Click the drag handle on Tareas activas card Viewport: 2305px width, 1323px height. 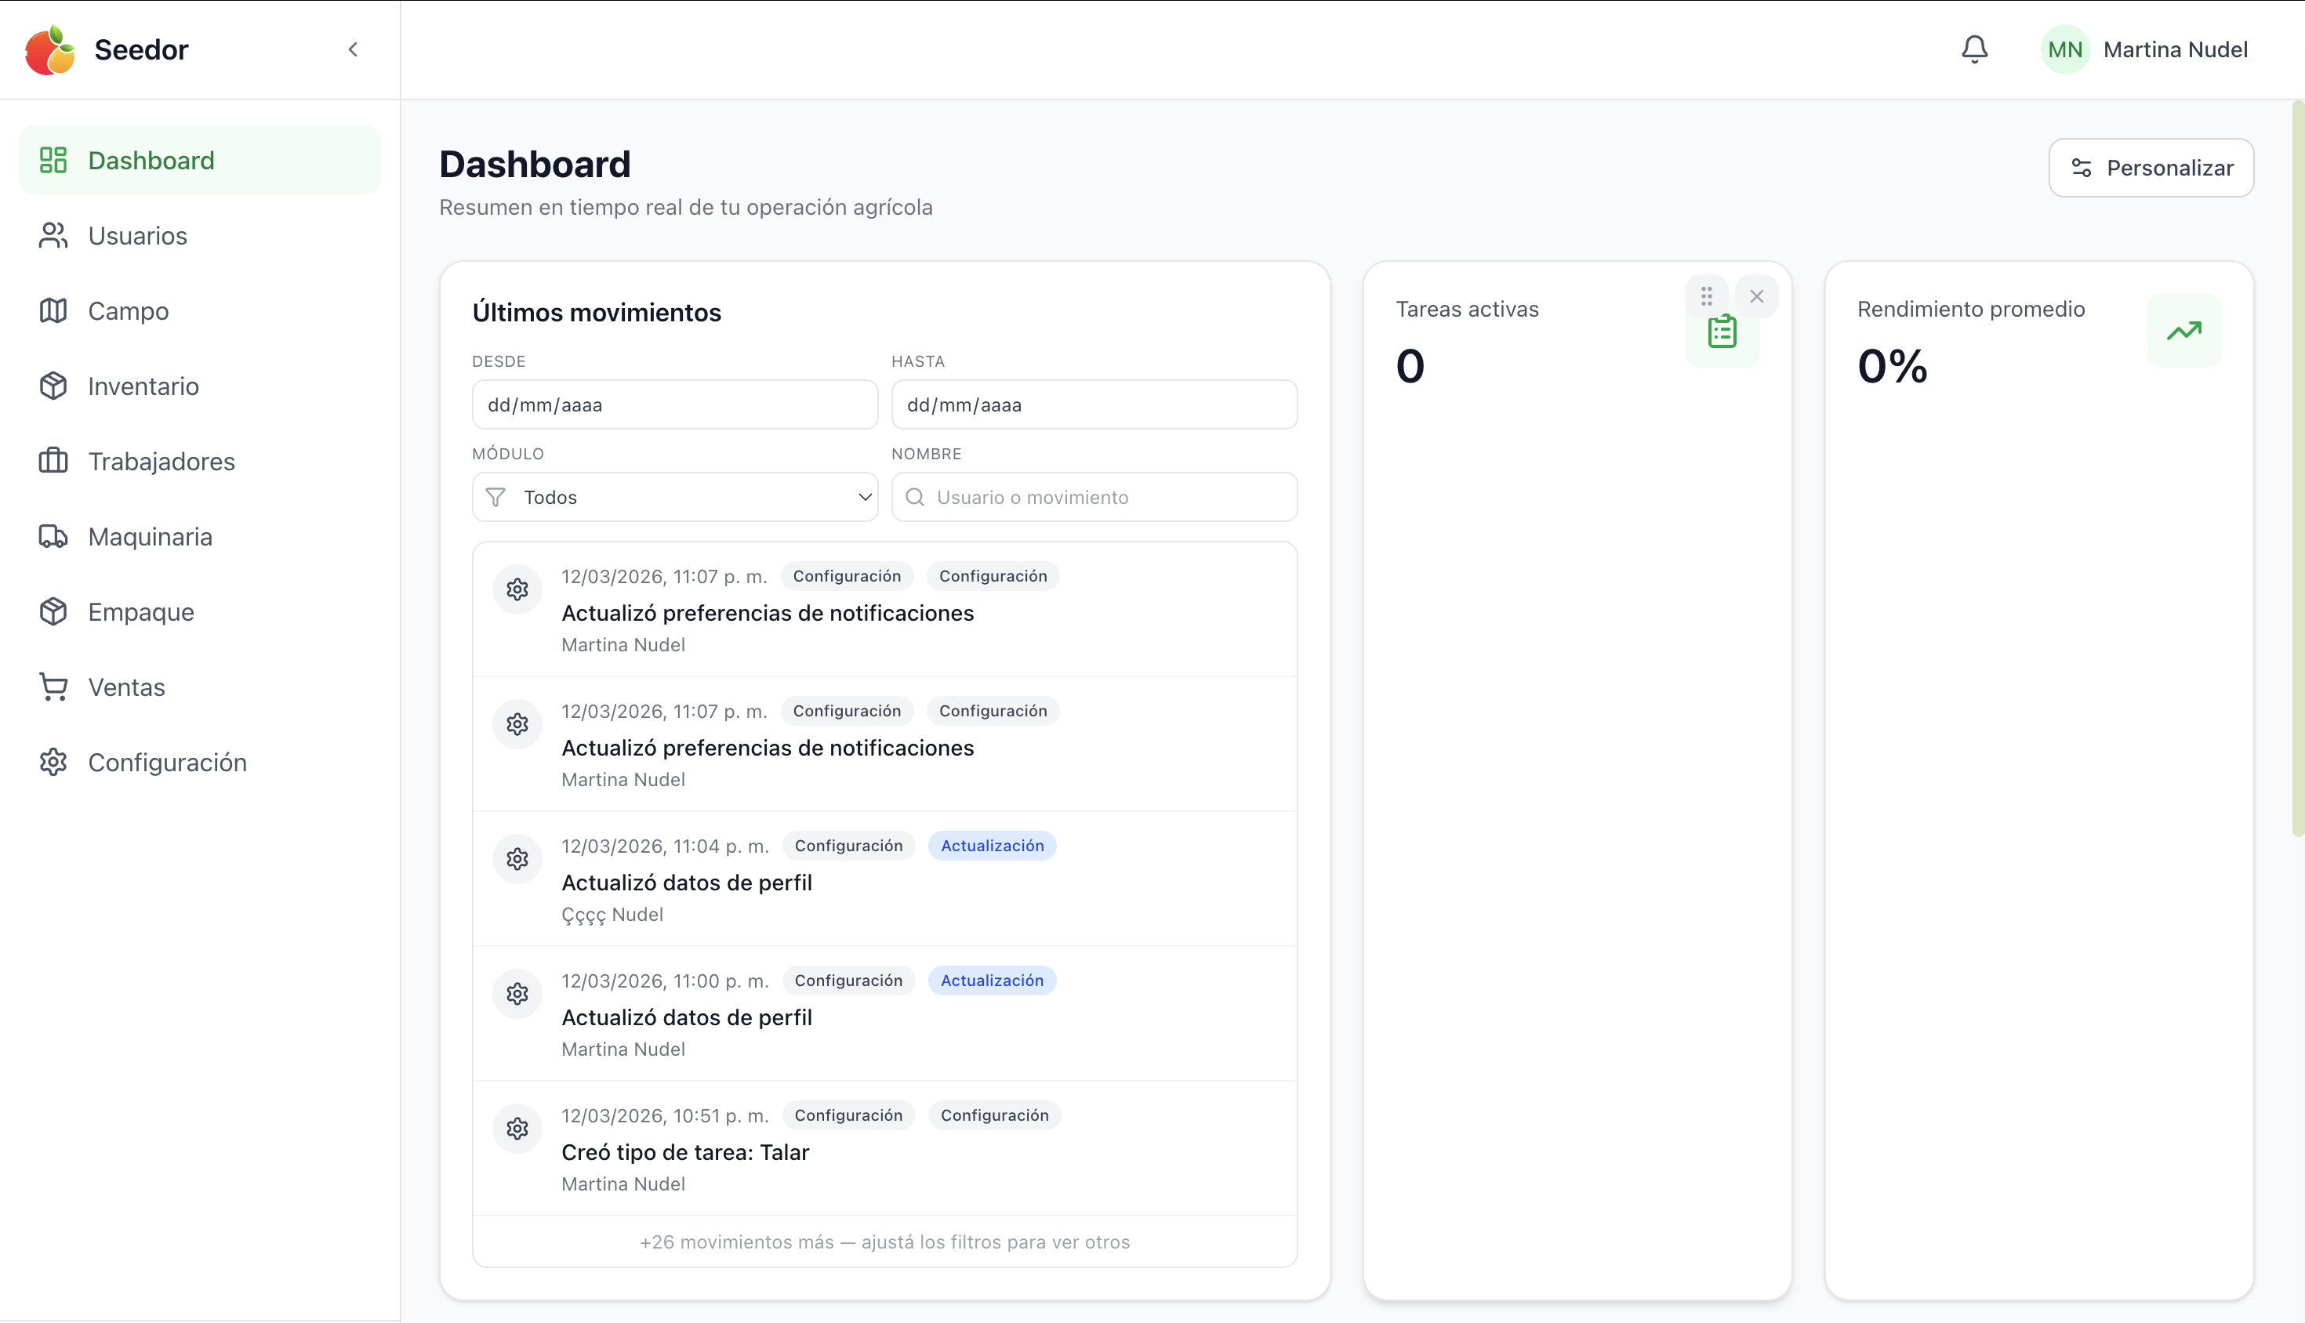1706,296
